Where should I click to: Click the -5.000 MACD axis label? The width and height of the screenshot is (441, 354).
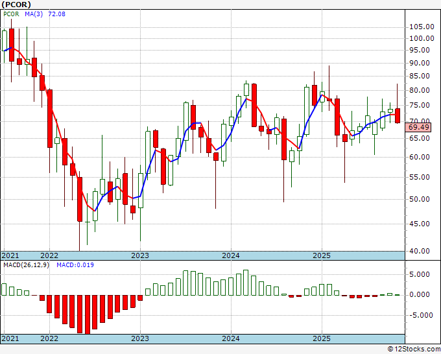tap(420, 315)
